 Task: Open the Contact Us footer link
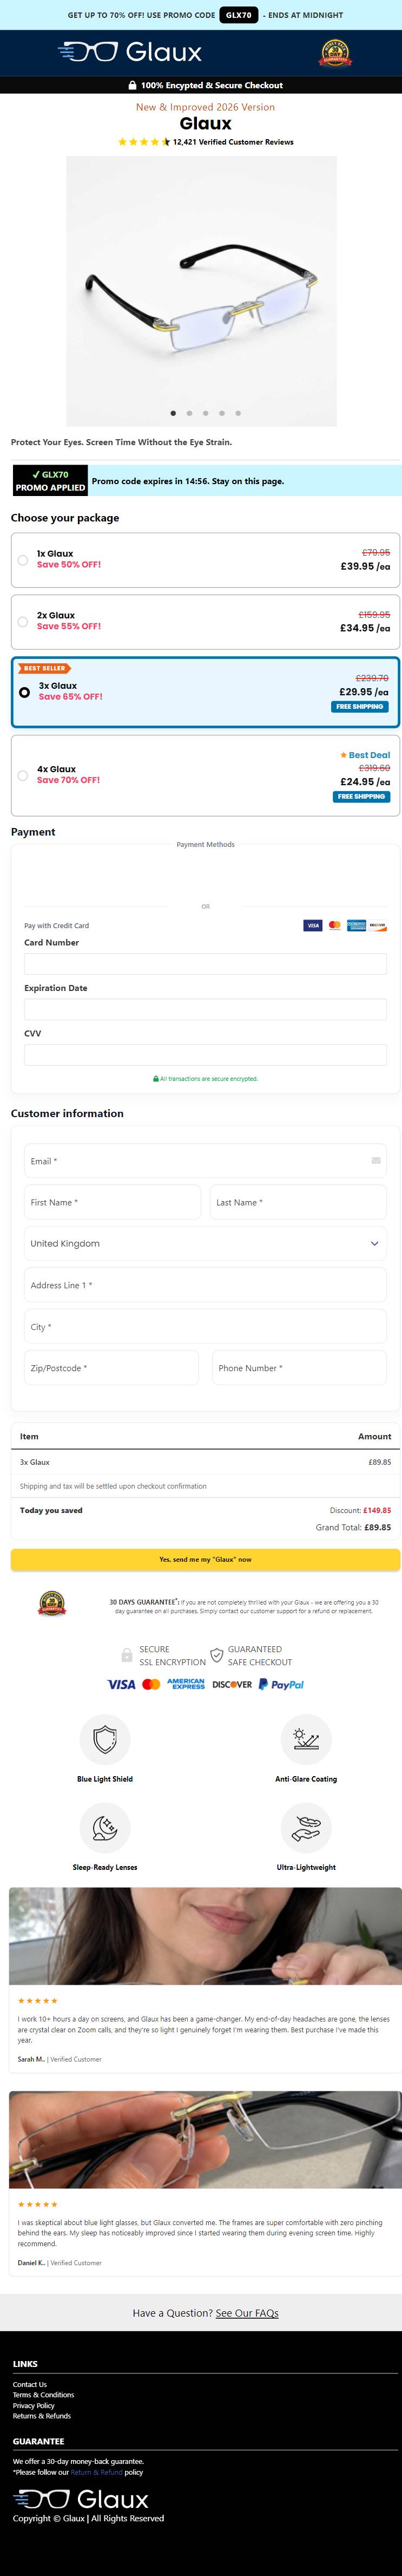coord(30,2385)
